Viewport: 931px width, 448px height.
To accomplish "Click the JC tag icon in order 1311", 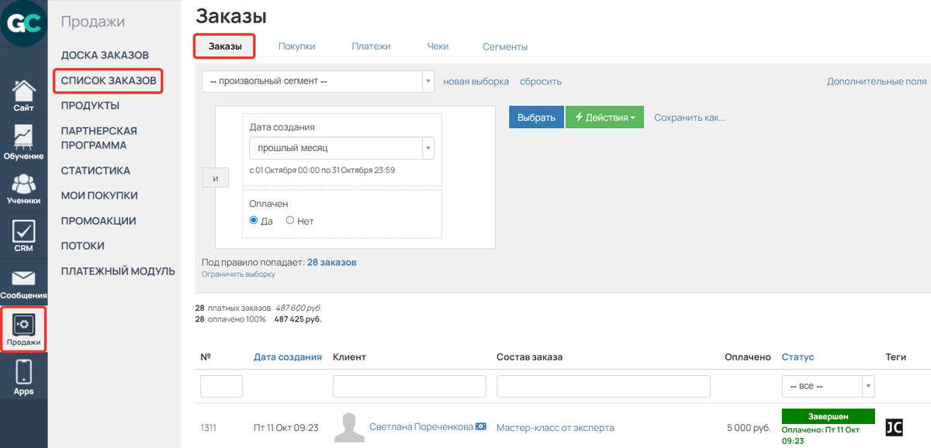I will [894, 427].
